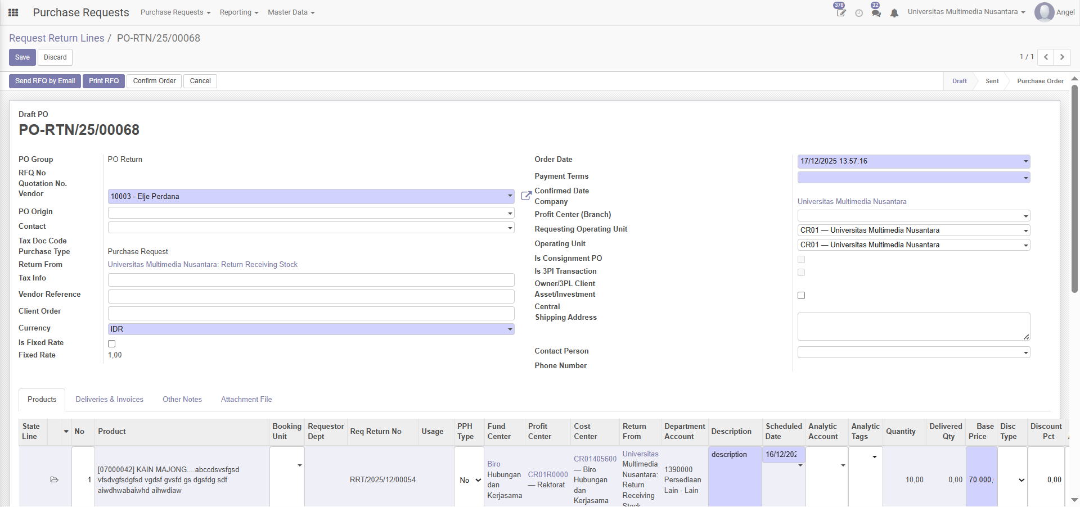Enable the Asset/Investment checkbox
The image size is (1080, 507).
tap(801, 295)
